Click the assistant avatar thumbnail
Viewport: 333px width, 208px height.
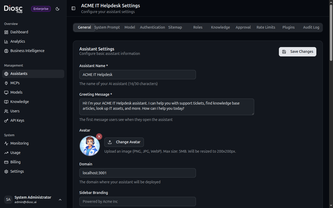click(89, 146)
